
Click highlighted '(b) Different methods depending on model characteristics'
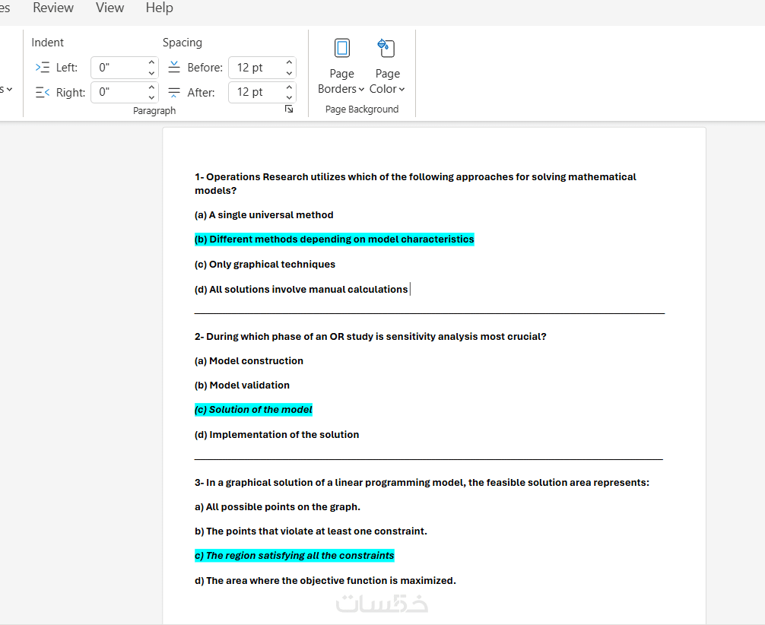point(334,240)
